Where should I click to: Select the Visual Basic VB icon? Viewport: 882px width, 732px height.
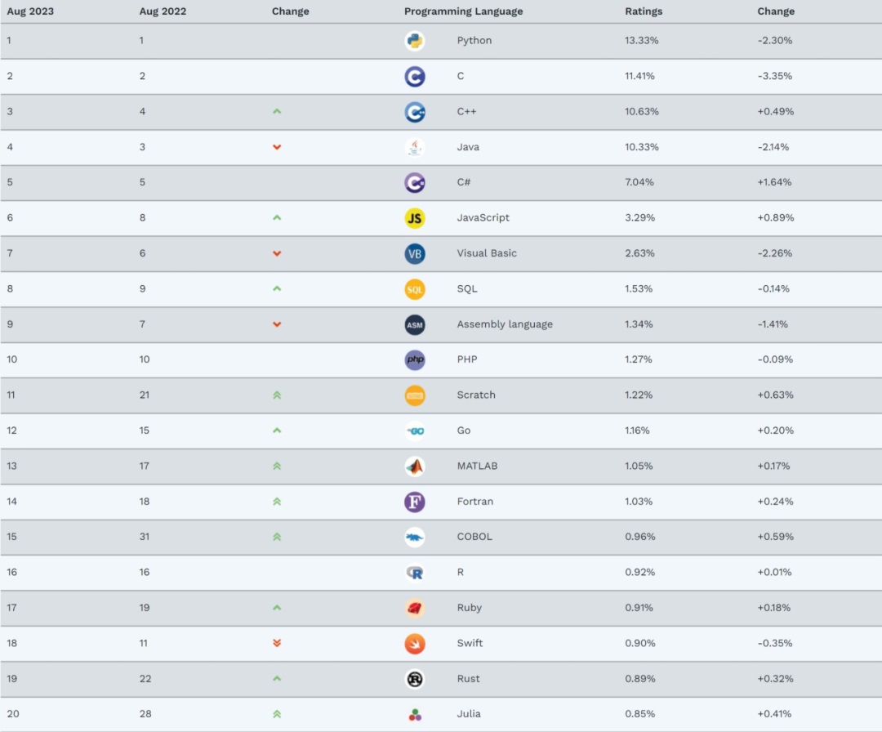[415, 254]
